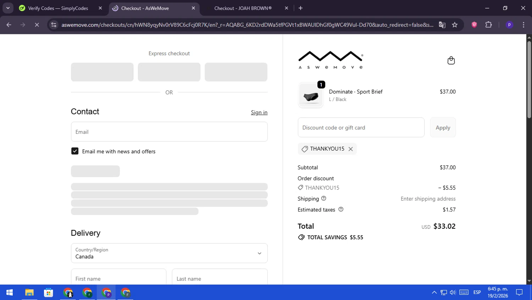Click the address bar URL

tap(247, 25)
